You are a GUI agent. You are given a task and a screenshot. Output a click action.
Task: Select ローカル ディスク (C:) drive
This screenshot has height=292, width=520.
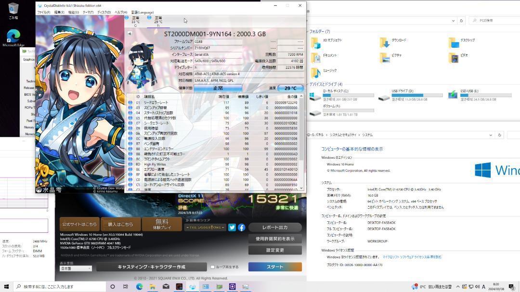(341, 95)
